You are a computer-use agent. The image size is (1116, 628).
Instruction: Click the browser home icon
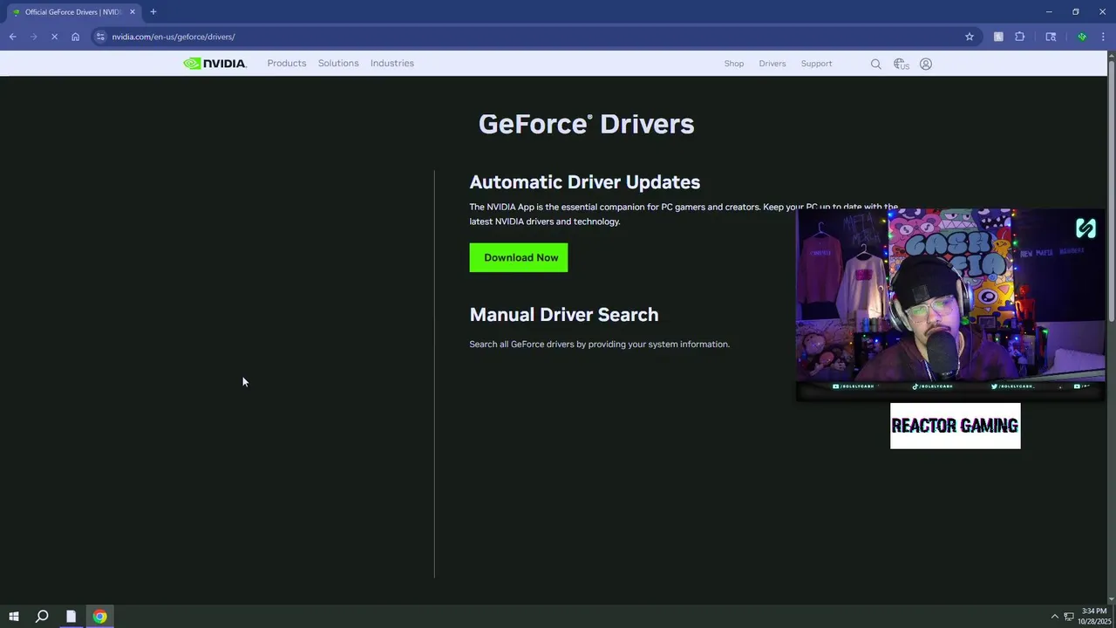(x=75, y=37)
